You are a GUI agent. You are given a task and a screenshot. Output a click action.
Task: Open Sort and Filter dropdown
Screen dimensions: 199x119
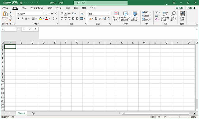coord(165,16)
